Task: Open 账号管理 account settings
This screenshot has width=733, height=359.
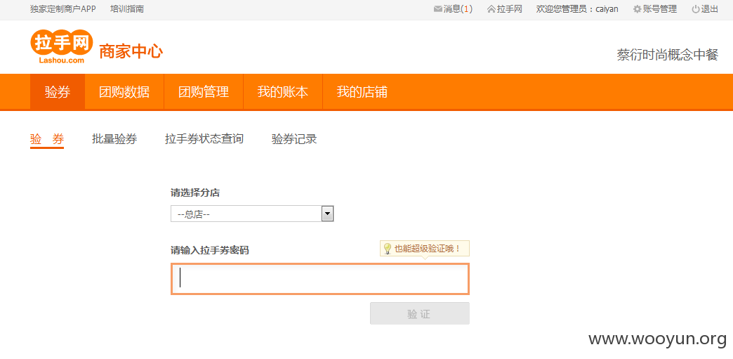Action: [655, 9]
